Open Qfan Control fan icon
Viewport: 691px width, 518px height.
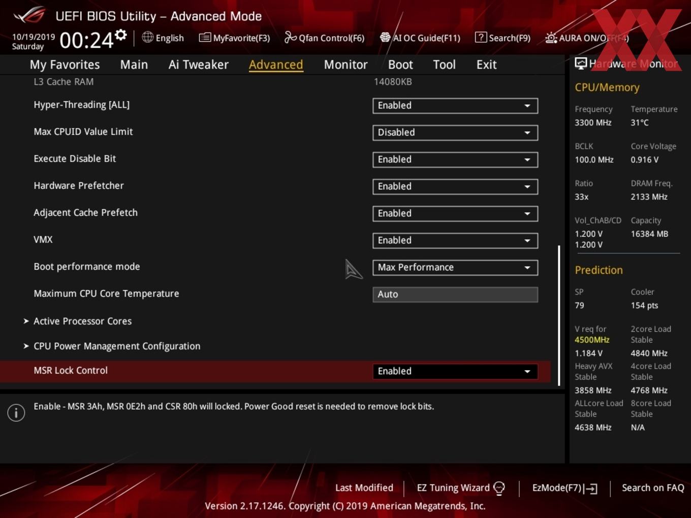tap(290, 37)
